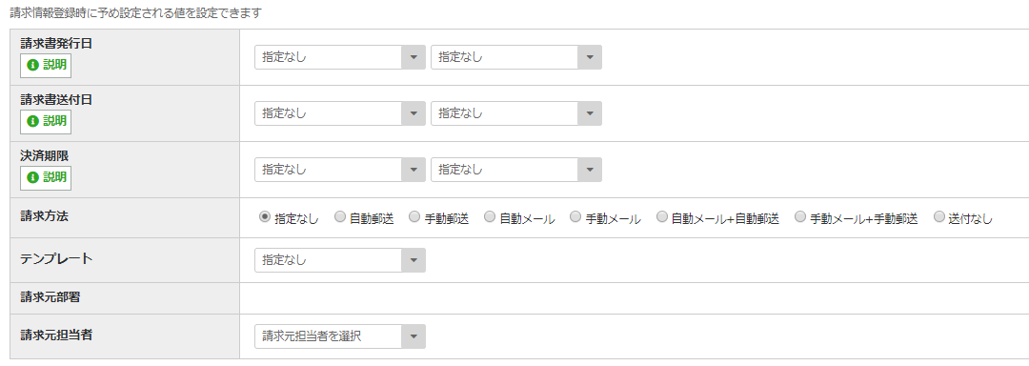
Task: Open second 請求書発行日 dropdown
Action: point(515,57)
